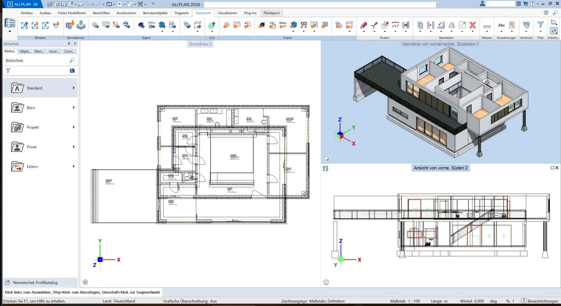Switch to the Beschriften tab

pos(101,13)
